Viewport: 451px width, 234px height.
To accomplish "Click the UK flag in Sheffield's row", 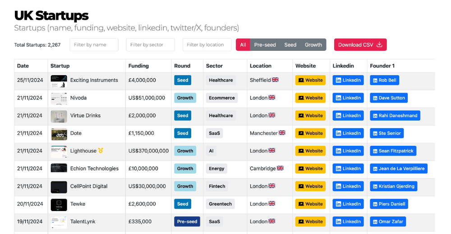I will [275, 80].
